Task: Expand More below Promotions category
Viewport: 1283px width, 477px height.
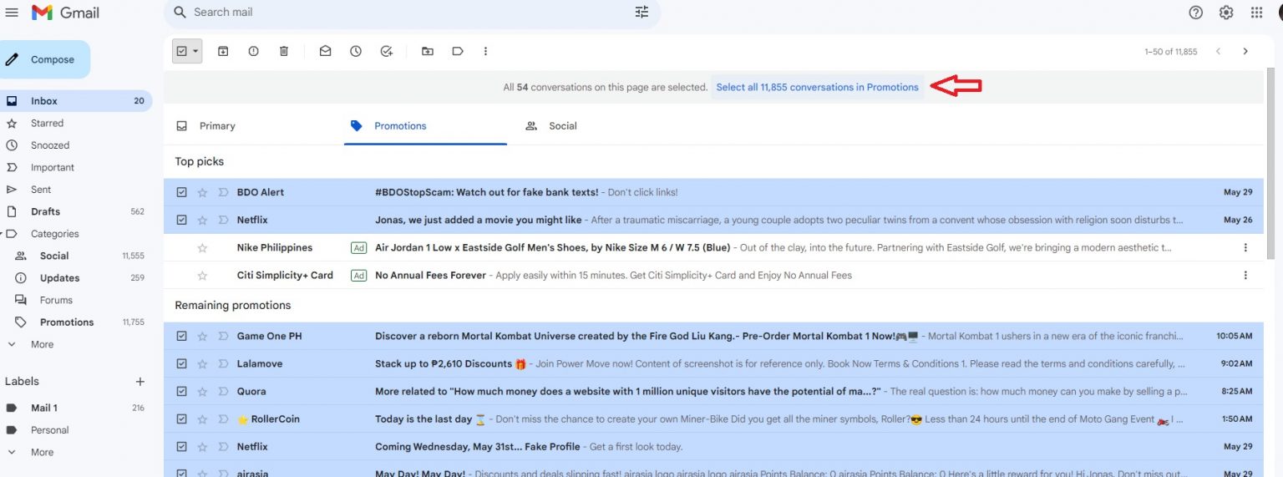Action: pyautogui.click(x=42, y=344)
